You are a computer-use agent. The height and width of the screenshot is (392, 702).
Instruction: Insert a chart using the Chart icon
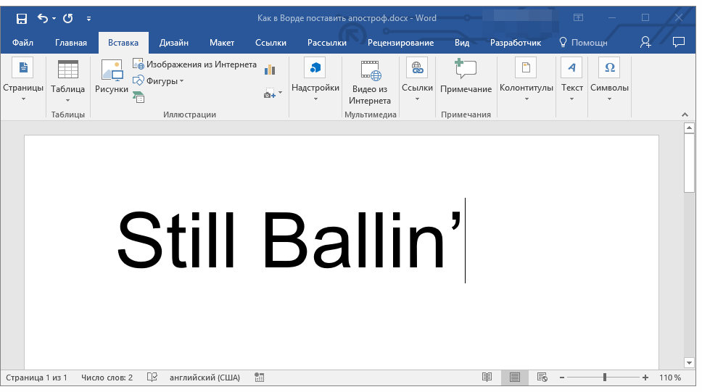(270, 70)
